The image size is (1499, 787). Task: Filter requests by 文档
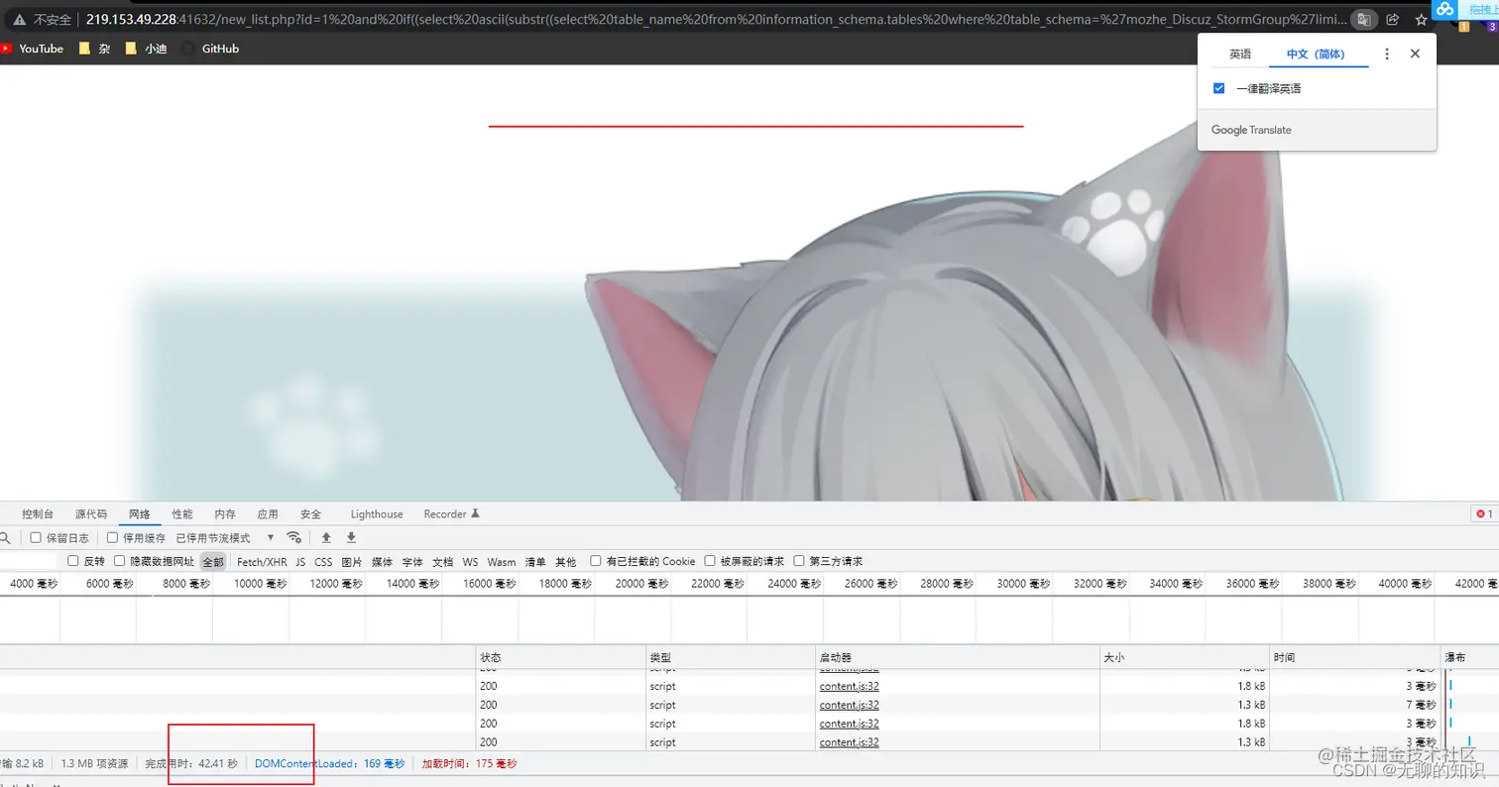tap(442, 561)
